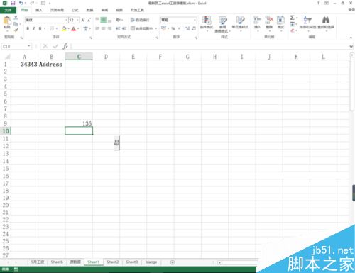Image resolution: width=355 pixels, height=273 pixels.
Task: Toggle center text alignment
Action: click(104, 28)
